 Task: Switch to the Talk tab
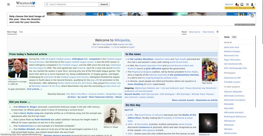pyautogui.click(x=21, y=32)
